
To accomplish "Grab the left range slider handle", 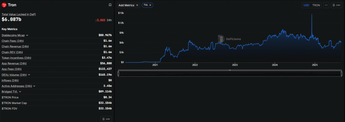I will point(118,74).
